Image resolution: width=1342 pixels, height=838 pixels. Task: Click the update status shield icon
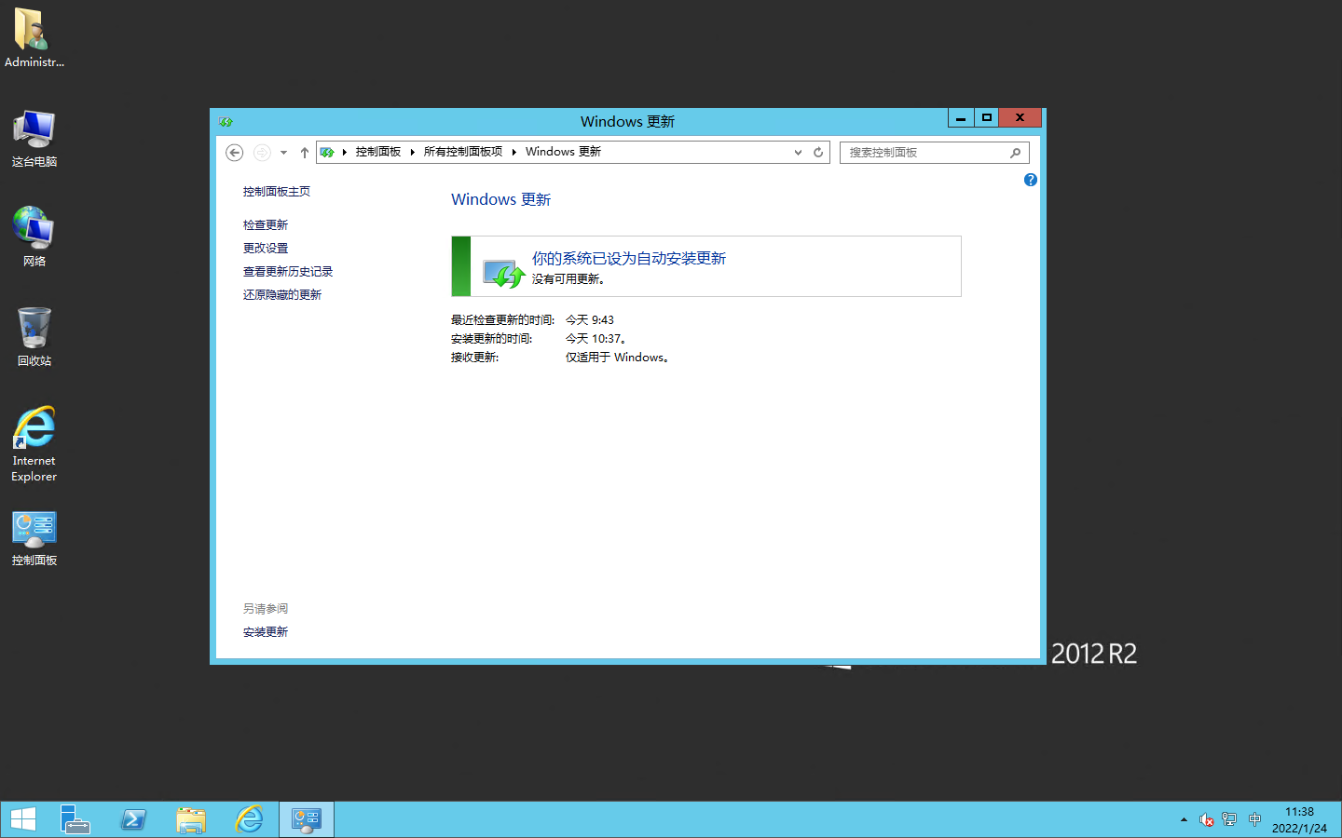point(503,273)
